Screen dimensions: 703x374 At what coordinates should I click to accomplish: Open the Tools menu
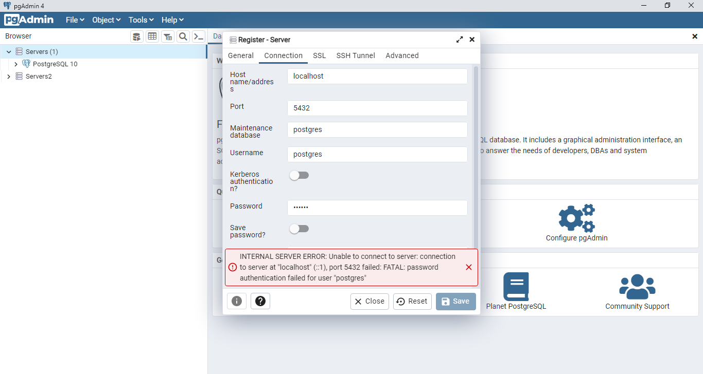click(141, 20)
